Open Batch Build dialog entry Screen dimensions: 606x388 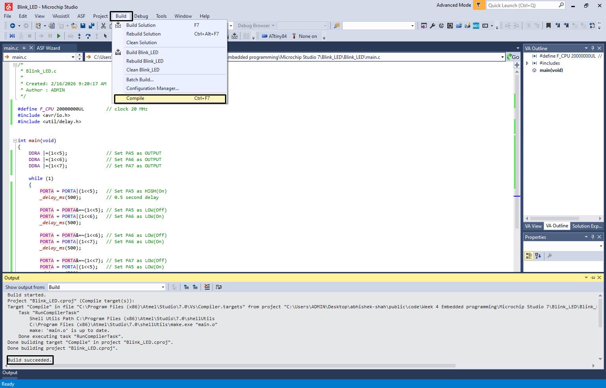point(170,80)
